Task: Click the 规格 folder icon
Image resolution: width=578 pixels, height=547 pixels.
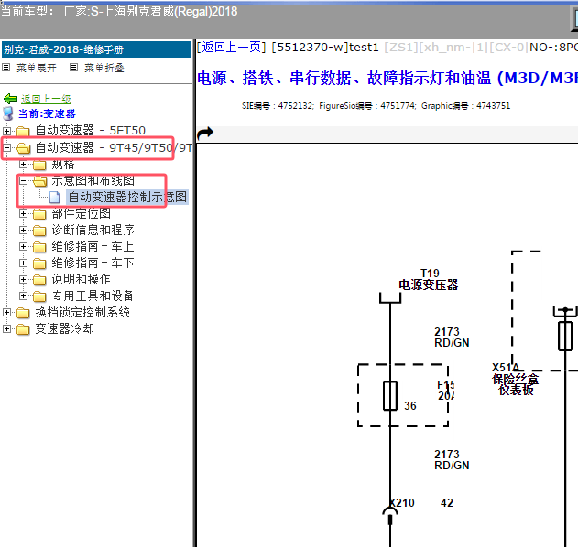Action: click(x=39, y=165)
